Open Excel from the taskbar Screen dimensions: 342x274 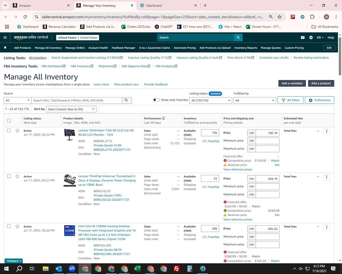pyautogui.click(x=137, y=269)
